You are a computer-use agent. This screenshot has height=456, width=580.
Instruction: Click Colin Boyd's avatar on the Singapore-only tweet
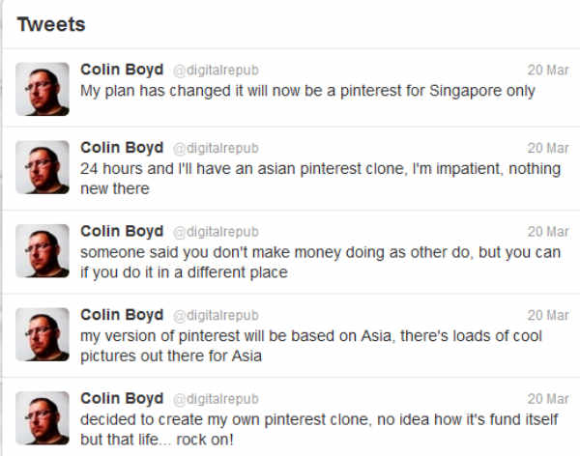point(43,89)
